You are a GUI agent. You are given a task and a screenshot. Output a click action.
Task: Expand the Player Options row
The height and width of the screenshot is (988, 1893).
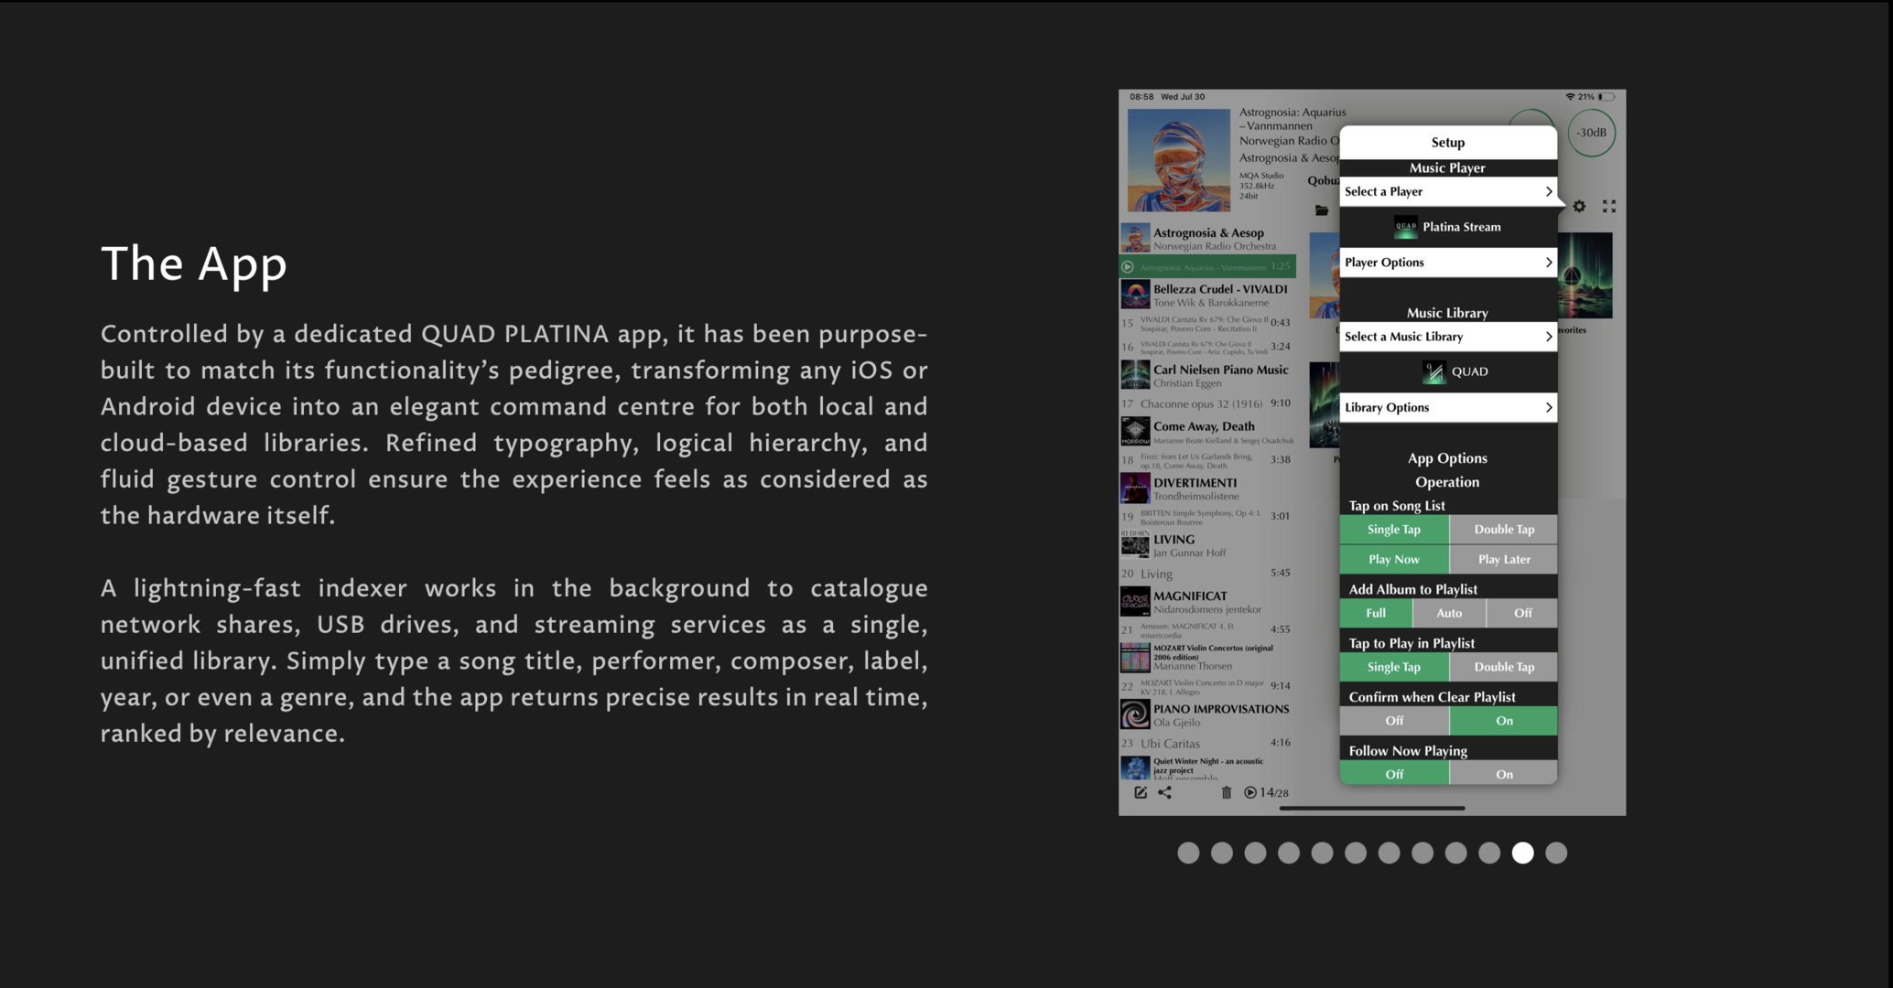click(x=1447, y=263)
